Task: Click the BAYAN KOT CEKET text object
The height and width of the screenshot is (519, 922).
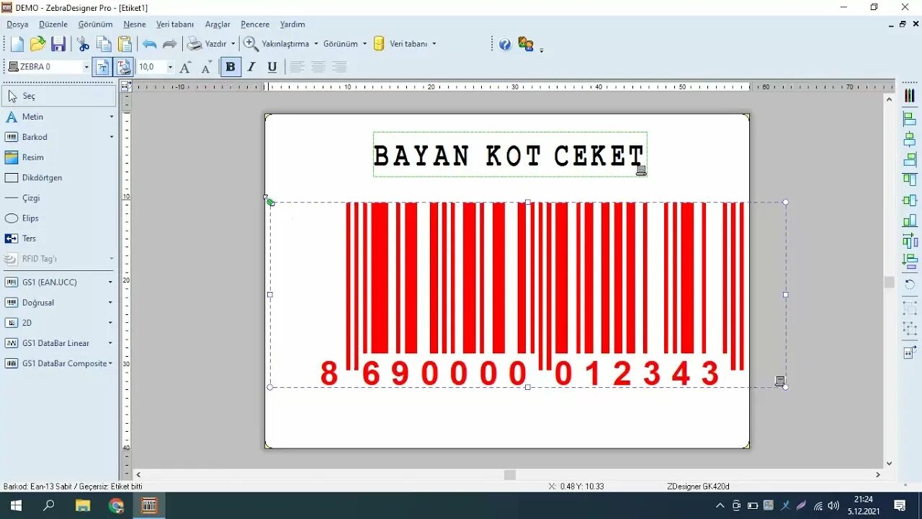Action: tap(509, 155)
